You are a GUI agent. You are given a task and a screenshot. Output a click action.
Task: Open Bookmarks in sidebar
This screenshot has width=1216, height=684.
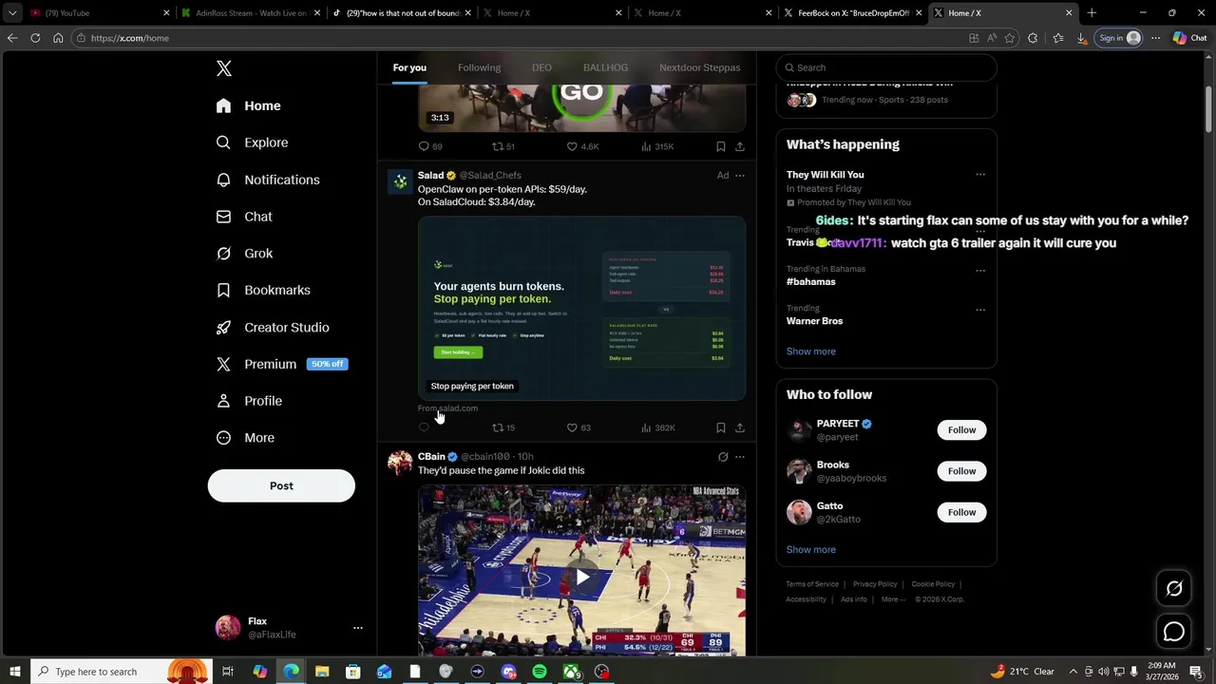click(x=264, y=290)
